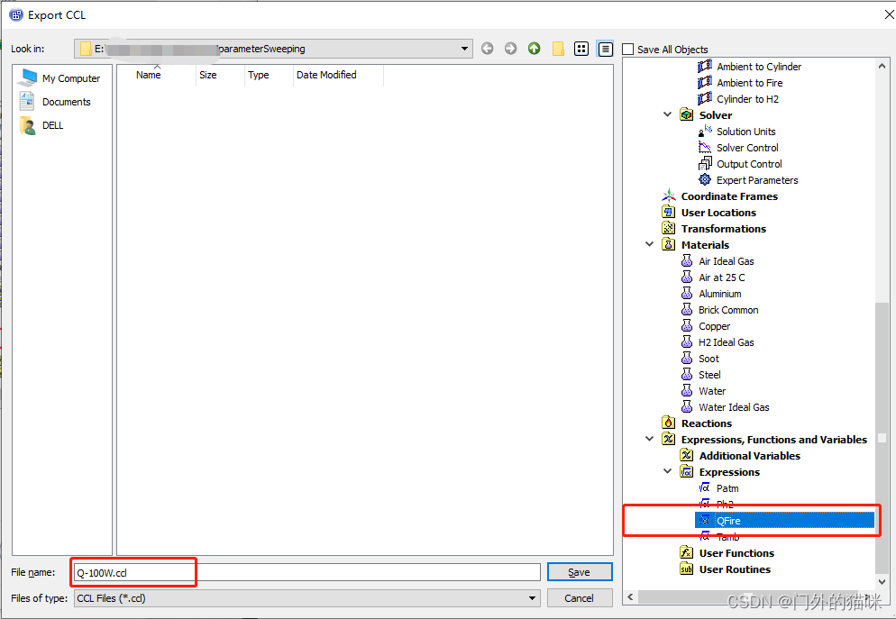Click the Export CCL title bar icon
The height and width of the screenshot is (619, 896).
tap(16, 14)
